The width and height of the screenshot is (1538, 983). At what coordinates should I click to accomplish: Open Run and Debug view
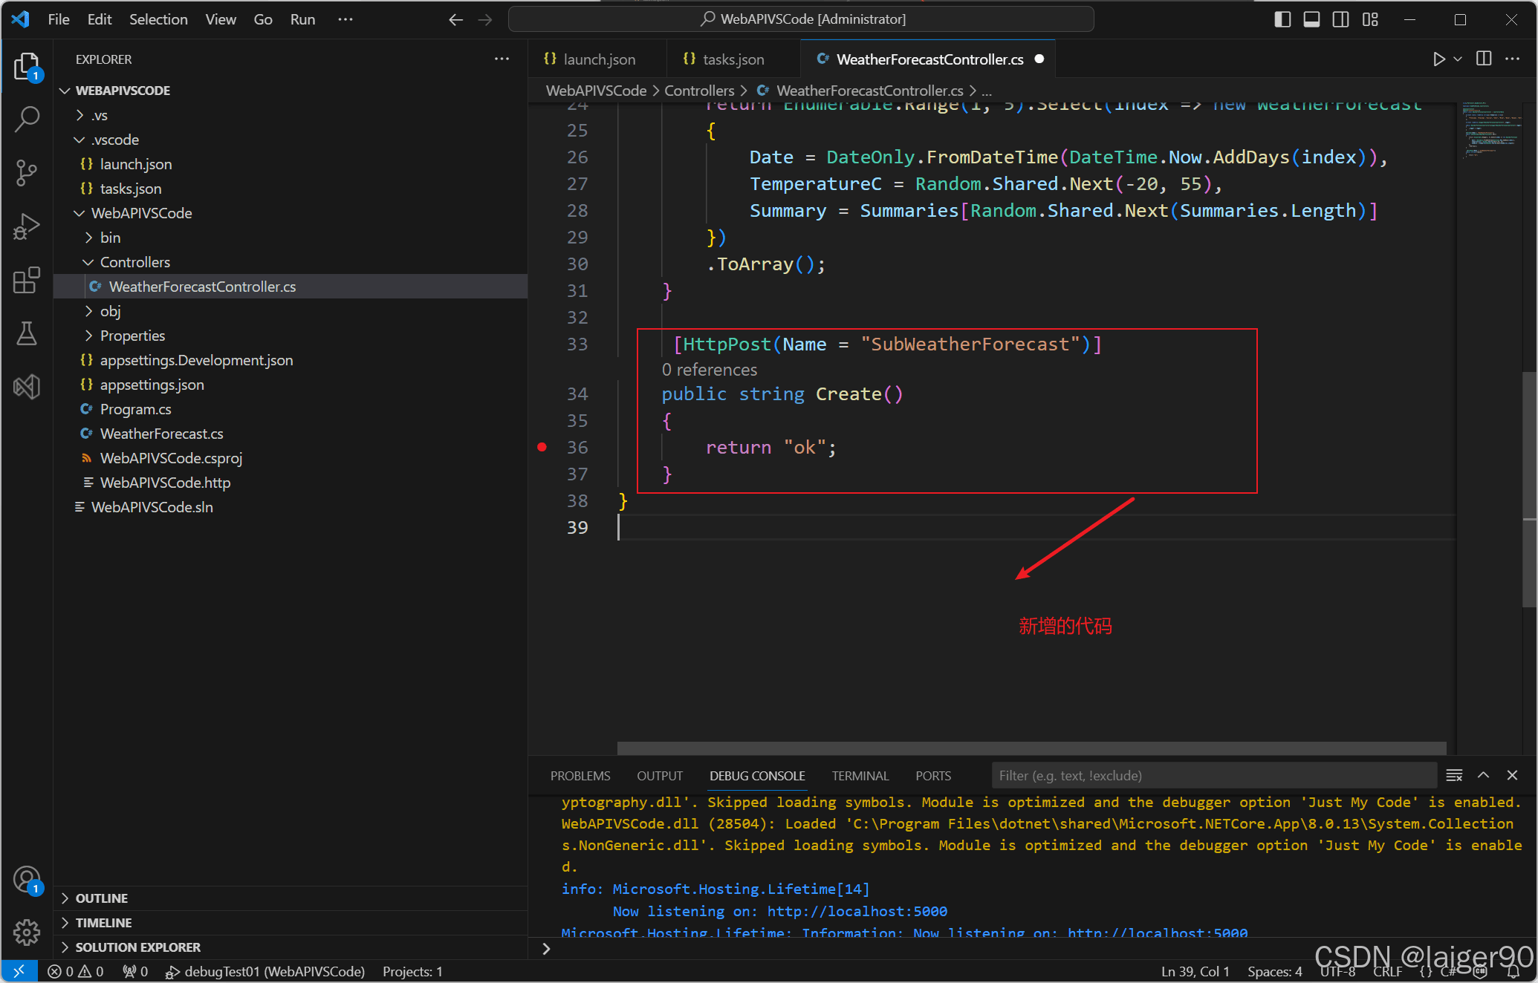(x=27, y=226)
